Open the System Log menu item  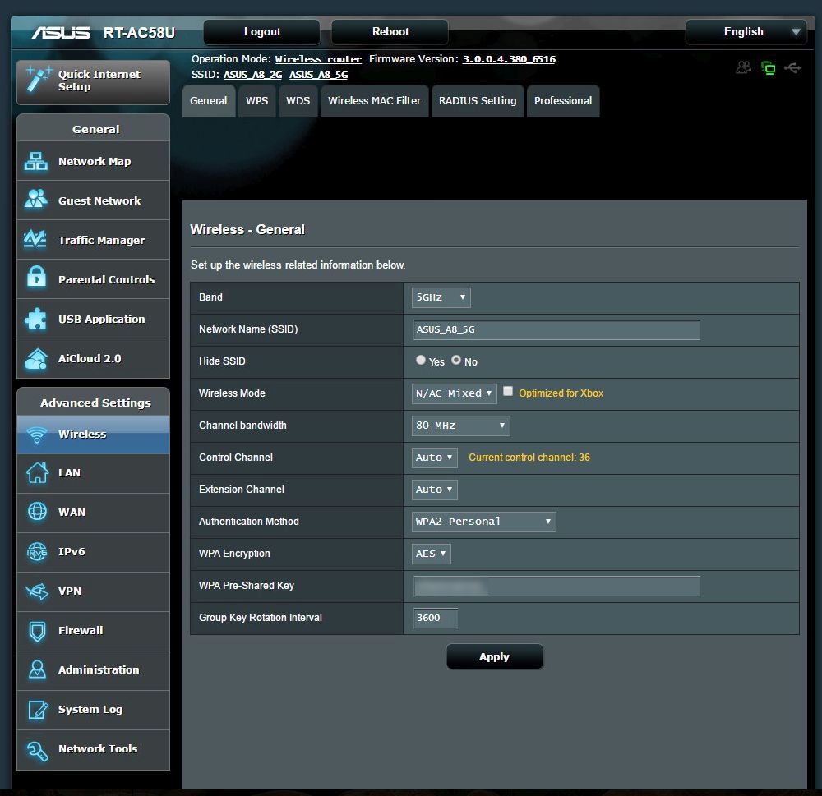94,710
